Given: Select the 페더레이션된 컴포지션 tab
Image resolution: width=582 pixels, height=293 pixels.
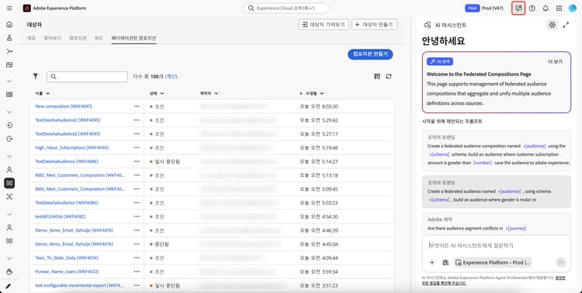Looking at the screenshot, I should click(134, 38).
